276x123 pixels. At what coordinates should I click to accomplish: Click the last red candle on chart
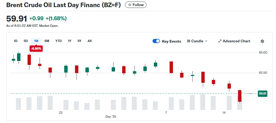tap(240, 96)
